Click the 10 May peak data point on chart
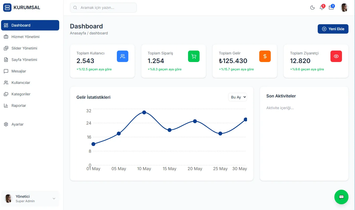 point(144,112)
